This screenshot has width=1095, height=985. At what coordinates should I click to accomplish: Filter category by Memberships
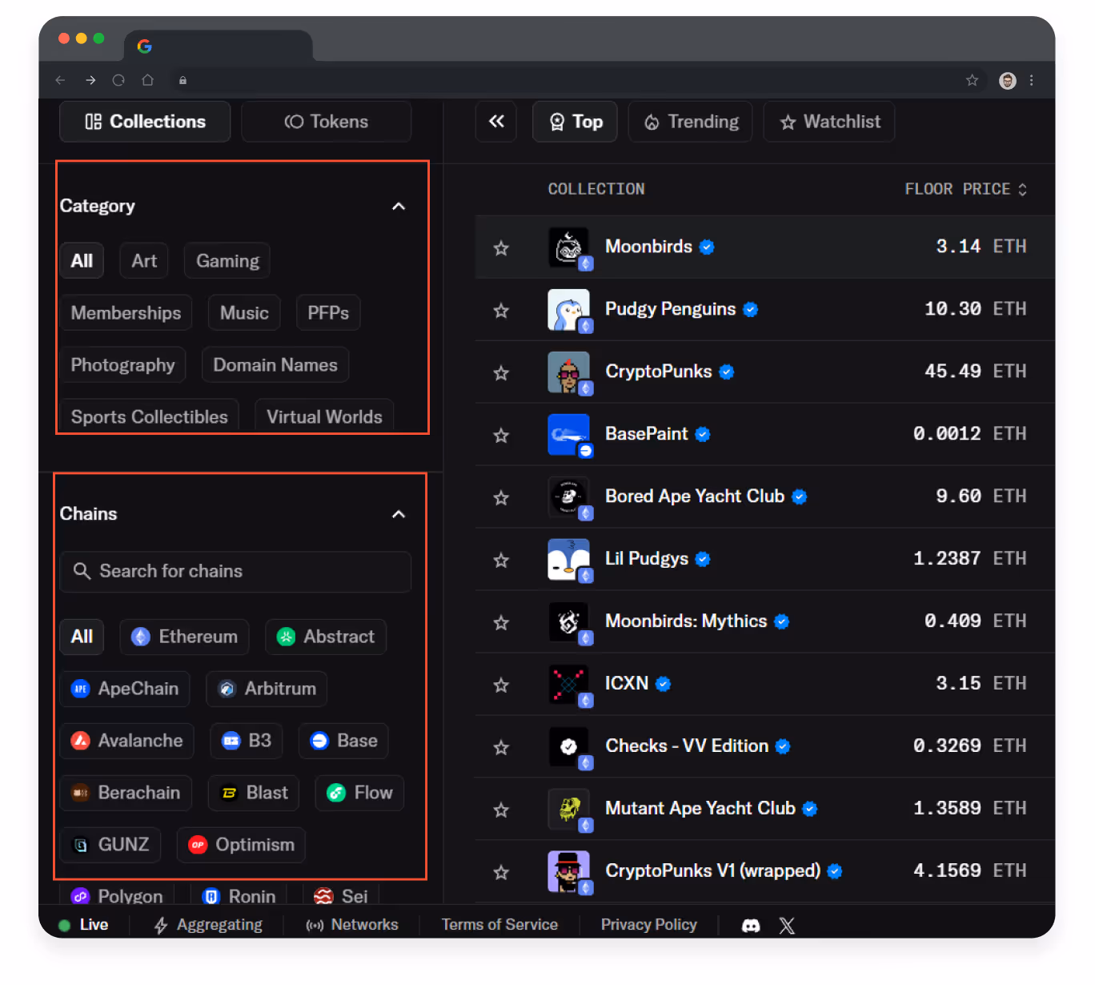126,313
